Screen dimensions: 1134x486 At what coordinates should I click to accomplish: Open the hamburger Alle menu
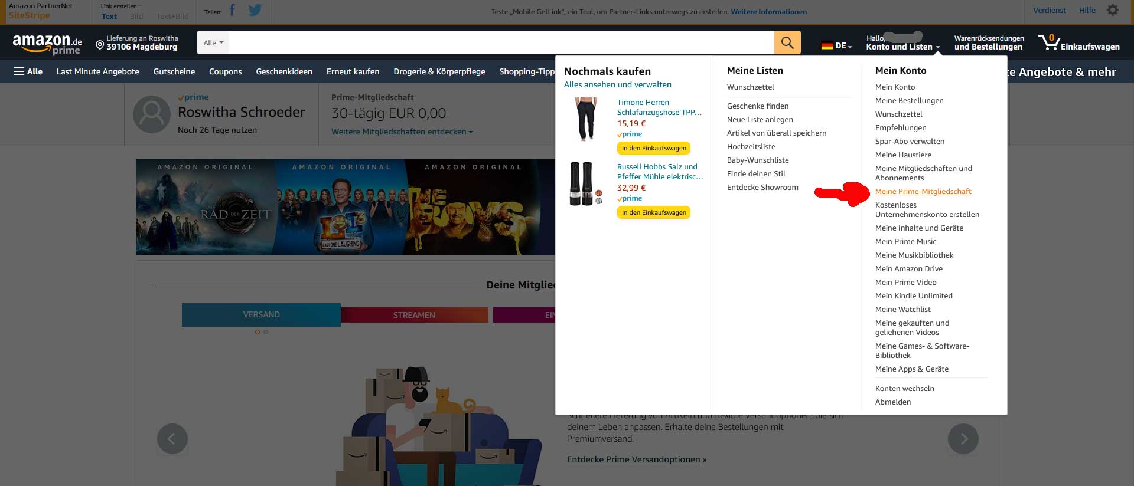click(28, 71)
